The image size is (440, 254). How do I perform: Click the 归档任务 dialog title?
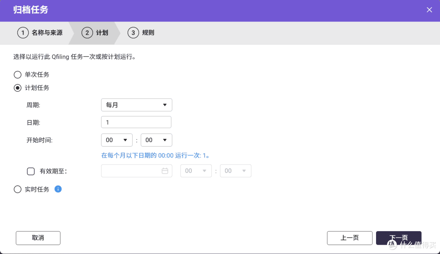coord(31,10)
